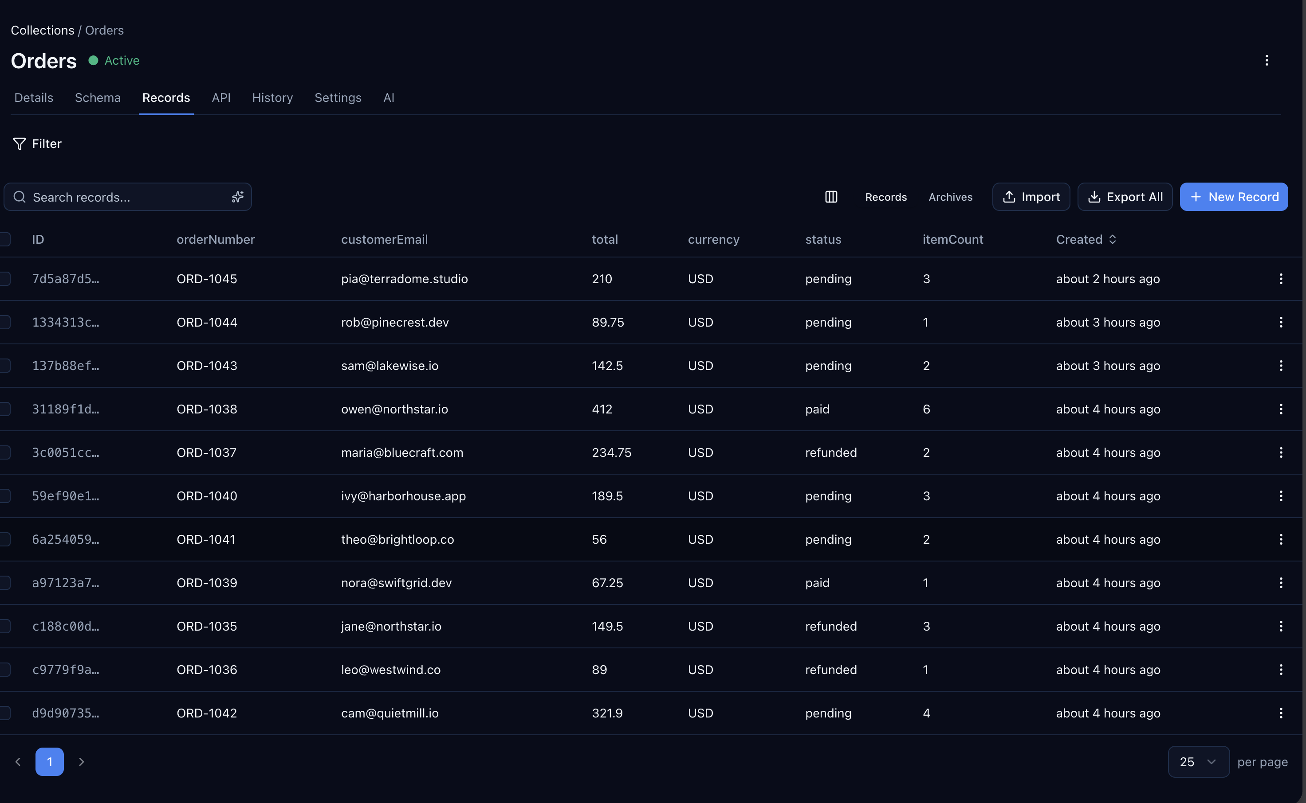
Task: Open row actions menu for ORD-1038
Action: [x=1280, y=409]
